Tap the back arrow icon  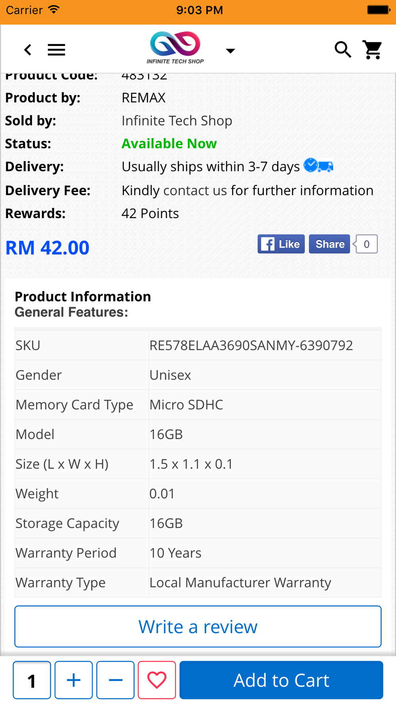point(28,50)
